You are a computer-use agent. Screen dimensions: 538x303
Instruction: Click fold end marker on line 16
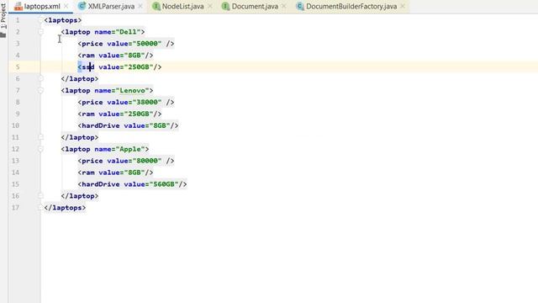click(40, 196)
